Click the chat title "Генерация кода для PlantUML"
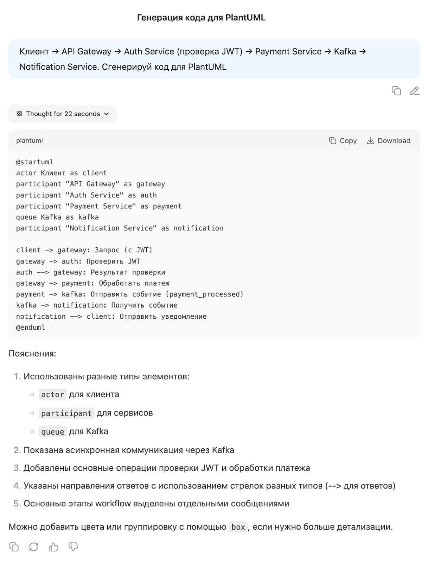Viewport: 428px width, 563px height. [x=201, y=18]
